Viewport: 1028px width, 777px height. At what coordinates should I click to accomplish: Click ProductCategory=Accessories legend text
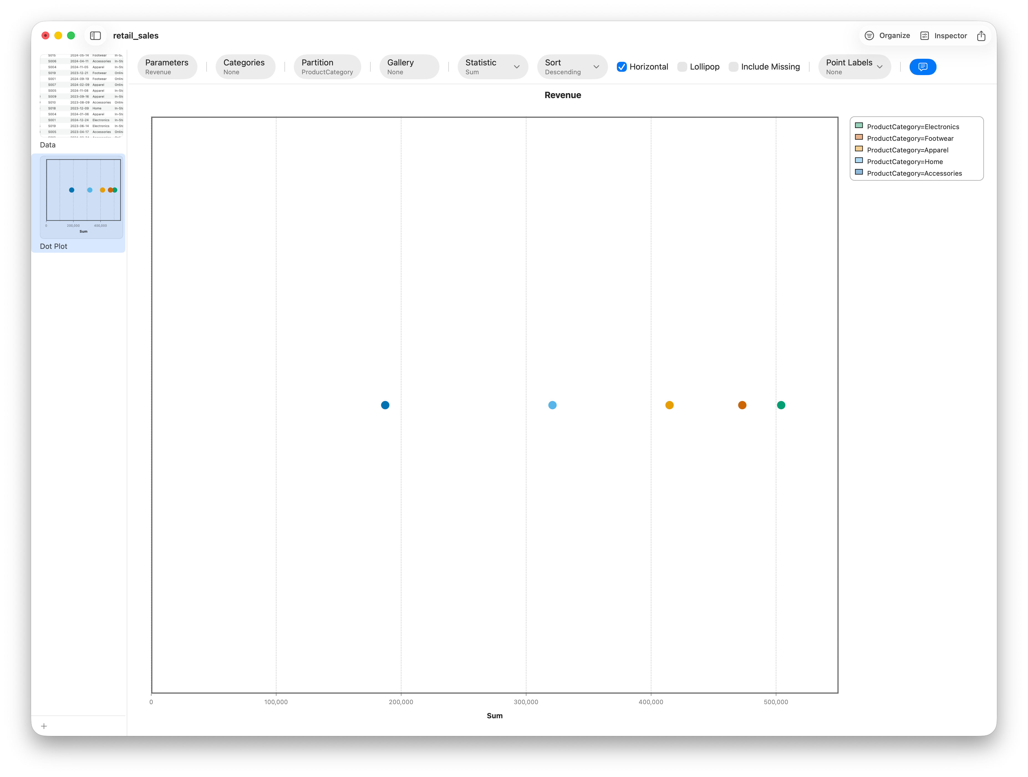tap(914, 173)
